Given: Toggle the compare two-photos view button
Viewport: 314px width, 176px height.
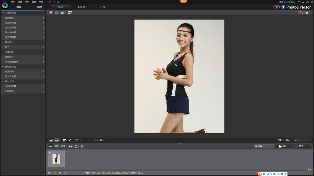Looking at the screenshot, I should point(57,140).
